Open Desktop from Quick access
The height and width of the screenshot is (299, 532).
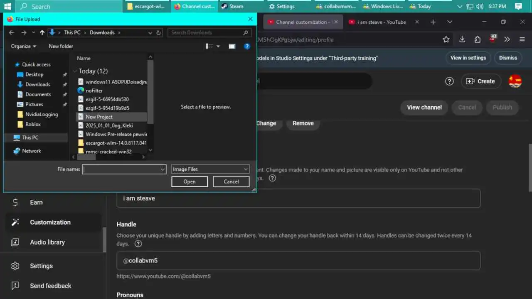pos(34,74)
